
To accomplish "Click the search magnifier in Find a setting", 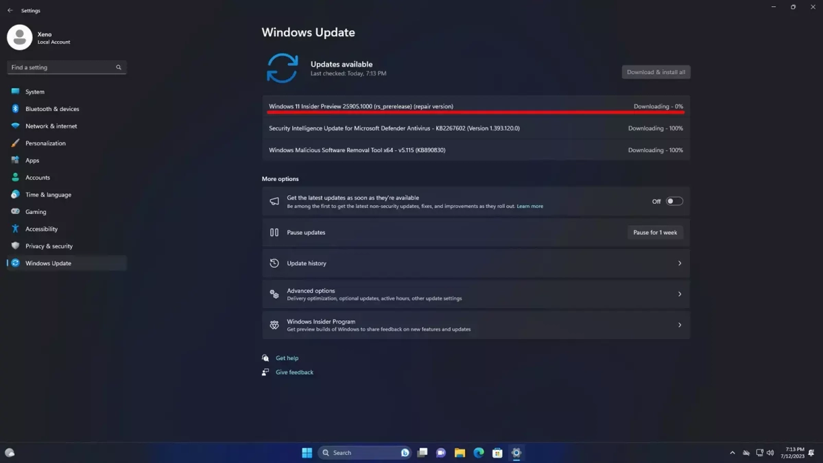I will (x=119, y=67).
